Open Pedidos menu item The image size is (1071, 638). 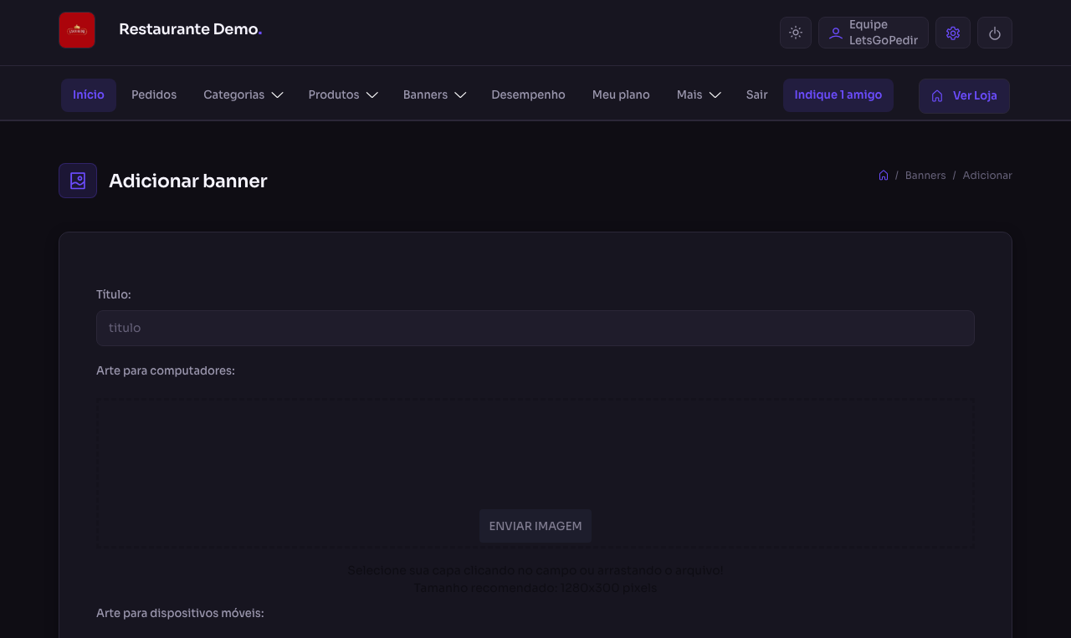pos(154,94)
